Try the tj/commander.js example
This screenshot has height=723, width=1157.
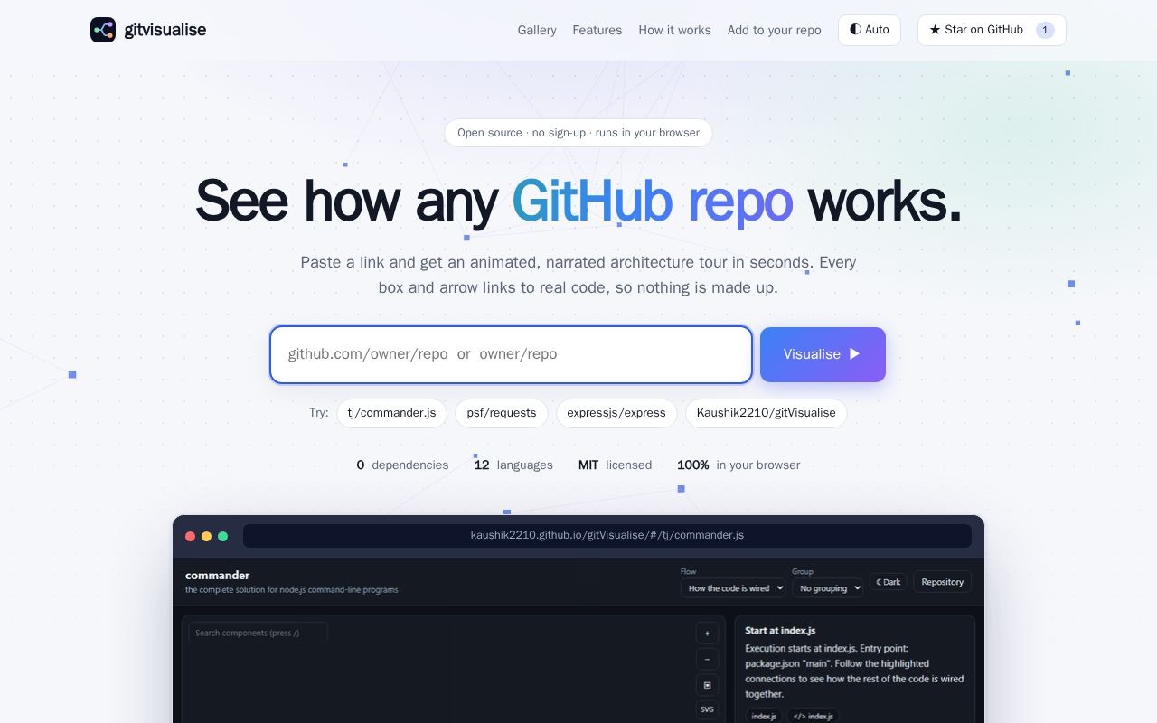[391, 413]
